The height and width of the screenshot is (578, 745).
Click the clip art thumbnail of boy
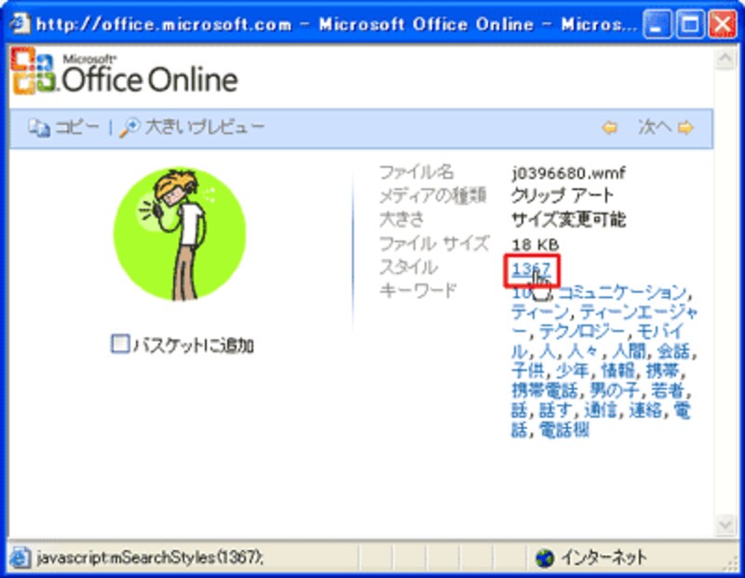click(180, 234)
